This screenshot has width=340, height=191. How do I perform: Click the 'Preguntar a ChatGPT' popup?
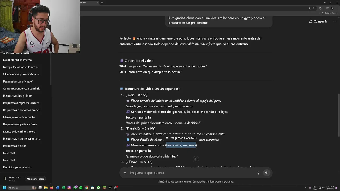[x=181, y=138]
